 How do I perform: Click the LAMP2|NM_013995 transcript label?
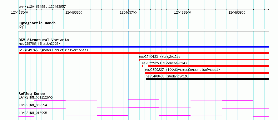33,113
